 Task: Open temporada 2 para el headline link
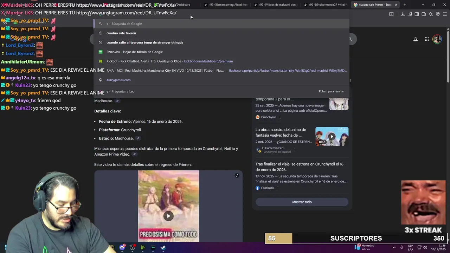pos(275,99)
